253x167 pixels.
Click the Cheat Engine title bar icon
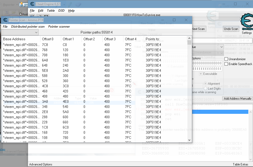point(32,4)
